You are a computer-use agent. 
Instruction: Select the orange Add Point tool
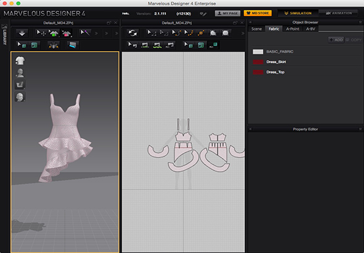(x=201, y=33)
